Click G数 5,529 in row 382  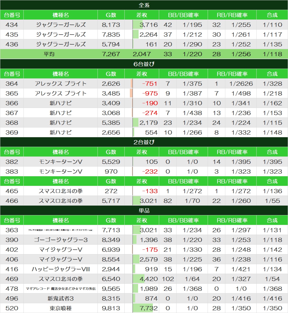111,162
